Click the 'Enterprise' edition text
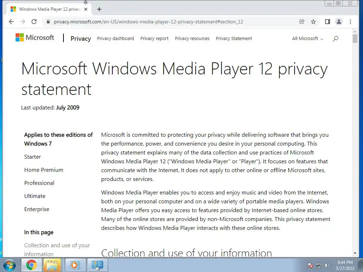 [x=37, y=209]
